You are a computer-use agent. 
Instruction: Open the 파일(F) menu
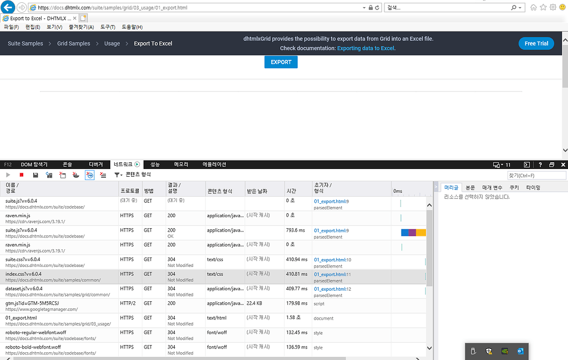[11, 27]
